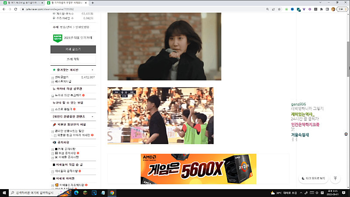Image resolution: width=350 pixels, height=197 pixels.
Task: Click the pink chat username
Action: click(x=305, y=125)
